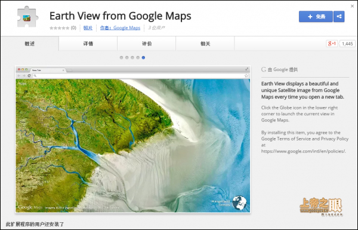Switch to the 相关 related tab
Image resolution: width=358 pixels, height=230 pixels.
click(205, 44)
